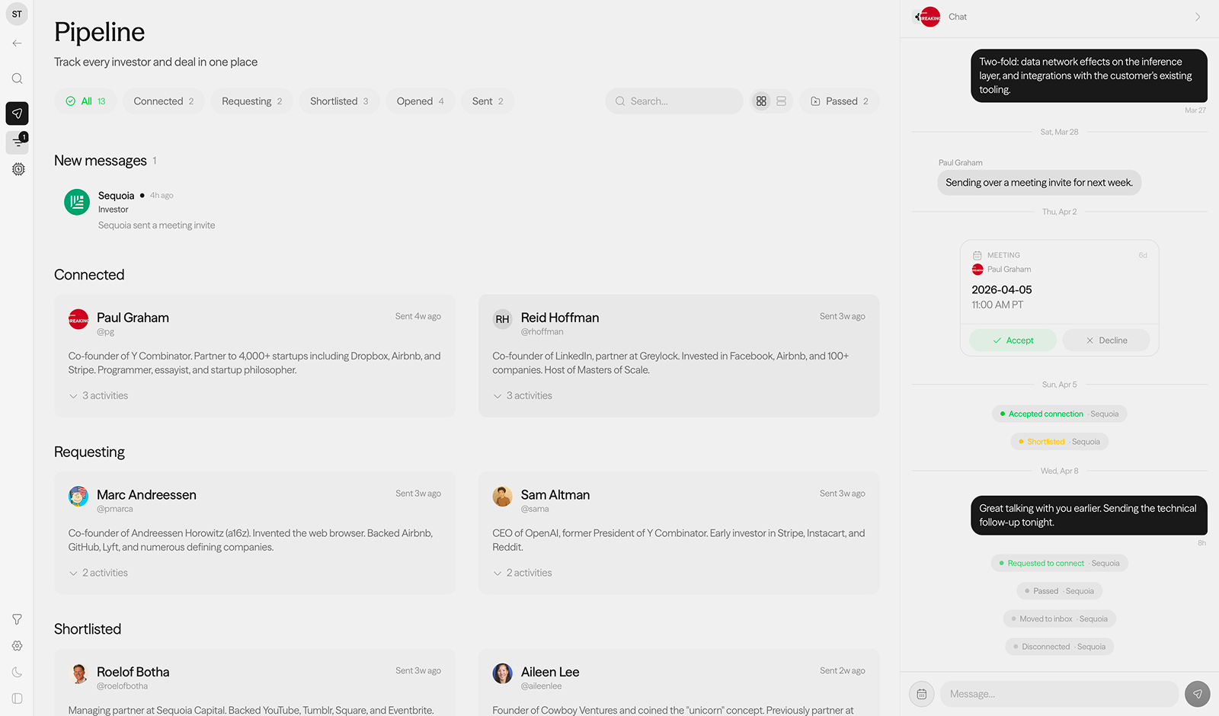Open Roelof Botha's investor name
Screen dimensions: 1219x716
coord(133,672)
